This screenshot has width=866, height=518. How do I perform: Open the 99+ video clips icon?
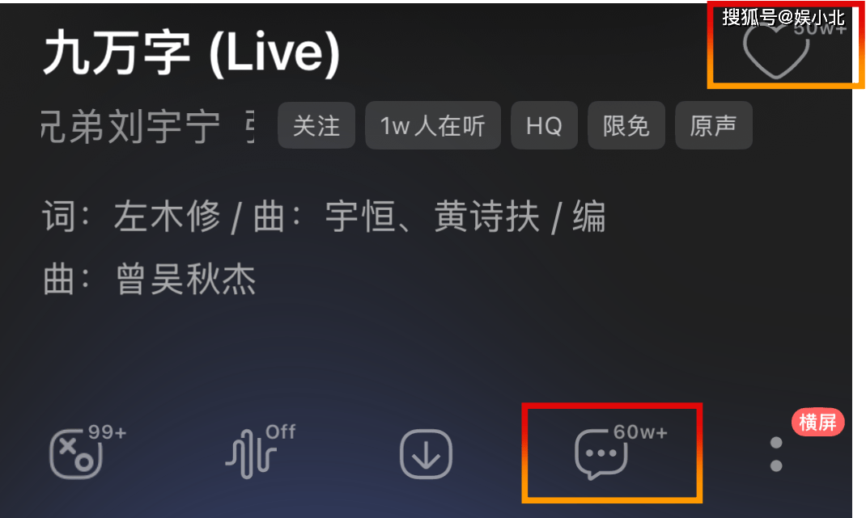point(75,453)
